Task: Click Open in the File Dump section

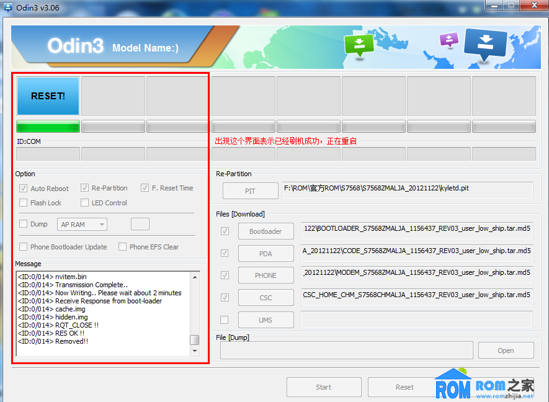Action: [506, 350]
